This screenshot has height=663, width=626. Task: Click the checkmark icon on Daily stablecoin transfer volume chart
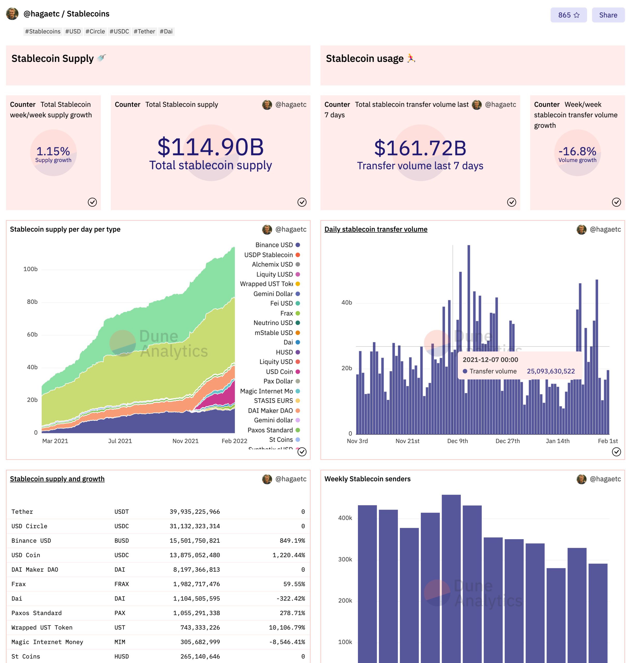coord(616,452)
